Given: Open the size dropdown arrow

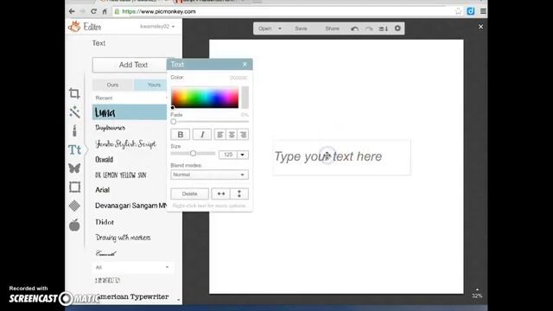Looking at the screenshot, I should 243,155.
